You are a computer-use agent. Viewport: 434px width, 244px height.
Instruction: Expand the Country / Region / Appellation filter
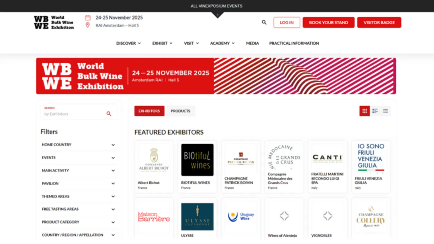[x=79, y=235]
